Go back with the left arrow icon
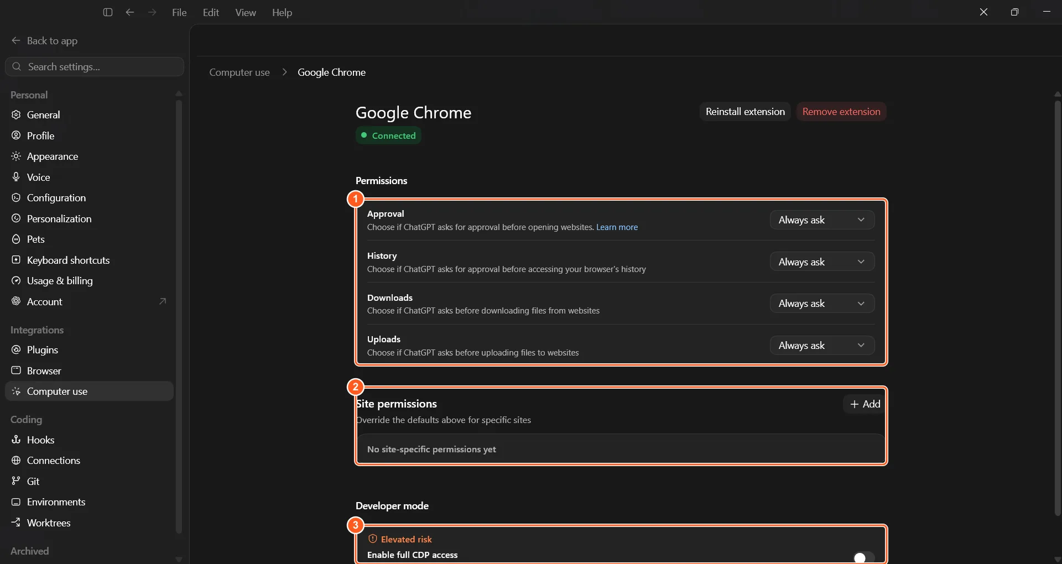This screenshot has height=564, width=1062. pos(130,12)
